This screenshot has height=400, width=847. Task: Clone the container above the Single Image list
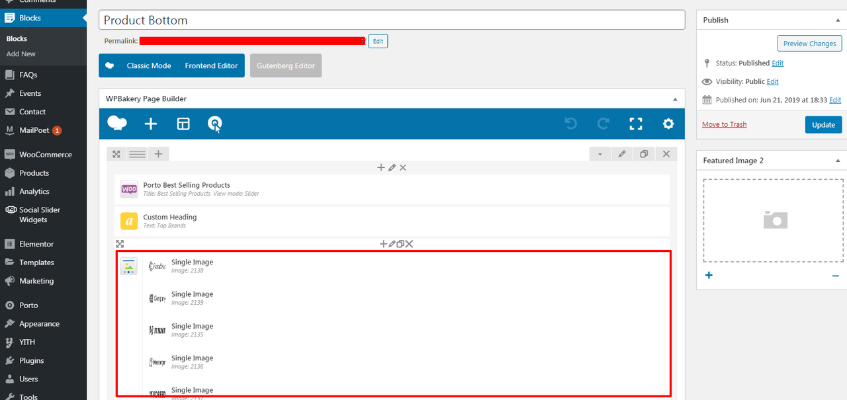(x=400, y=244)
